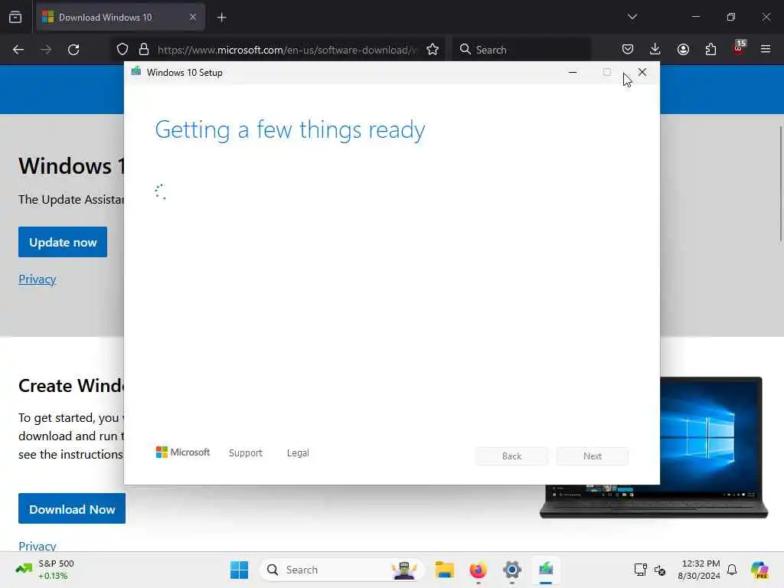Viewport: 784px width, 588px height.
Task: Open the Firefox downloads panel
Action: tap(655, 49)
